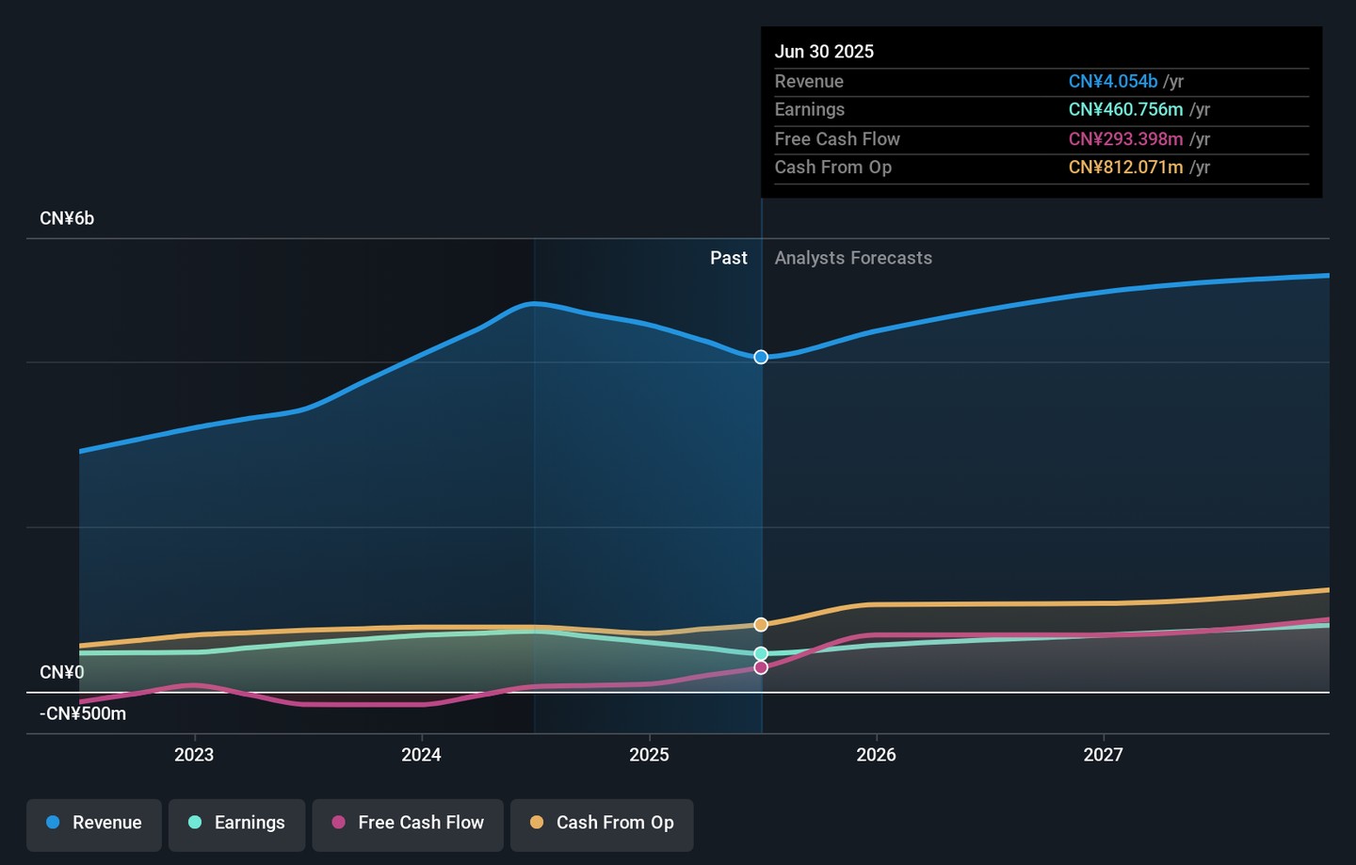Select the 2024 x-axis label

[421, 755]
